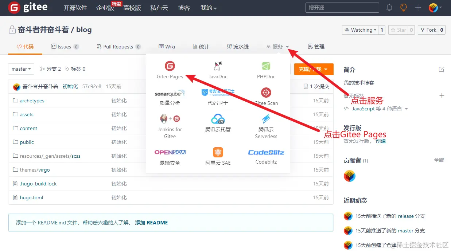Screen dimensions: 451x251
Task: Open the JavaDoc service icon
Action: tap(218, 66)
